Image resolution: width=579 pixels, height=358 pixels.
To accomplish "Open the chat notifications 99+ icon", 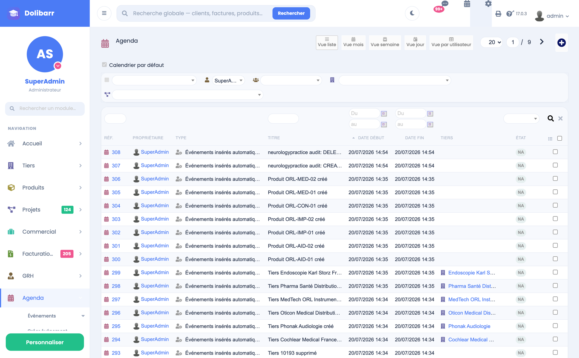I will 440,7.
